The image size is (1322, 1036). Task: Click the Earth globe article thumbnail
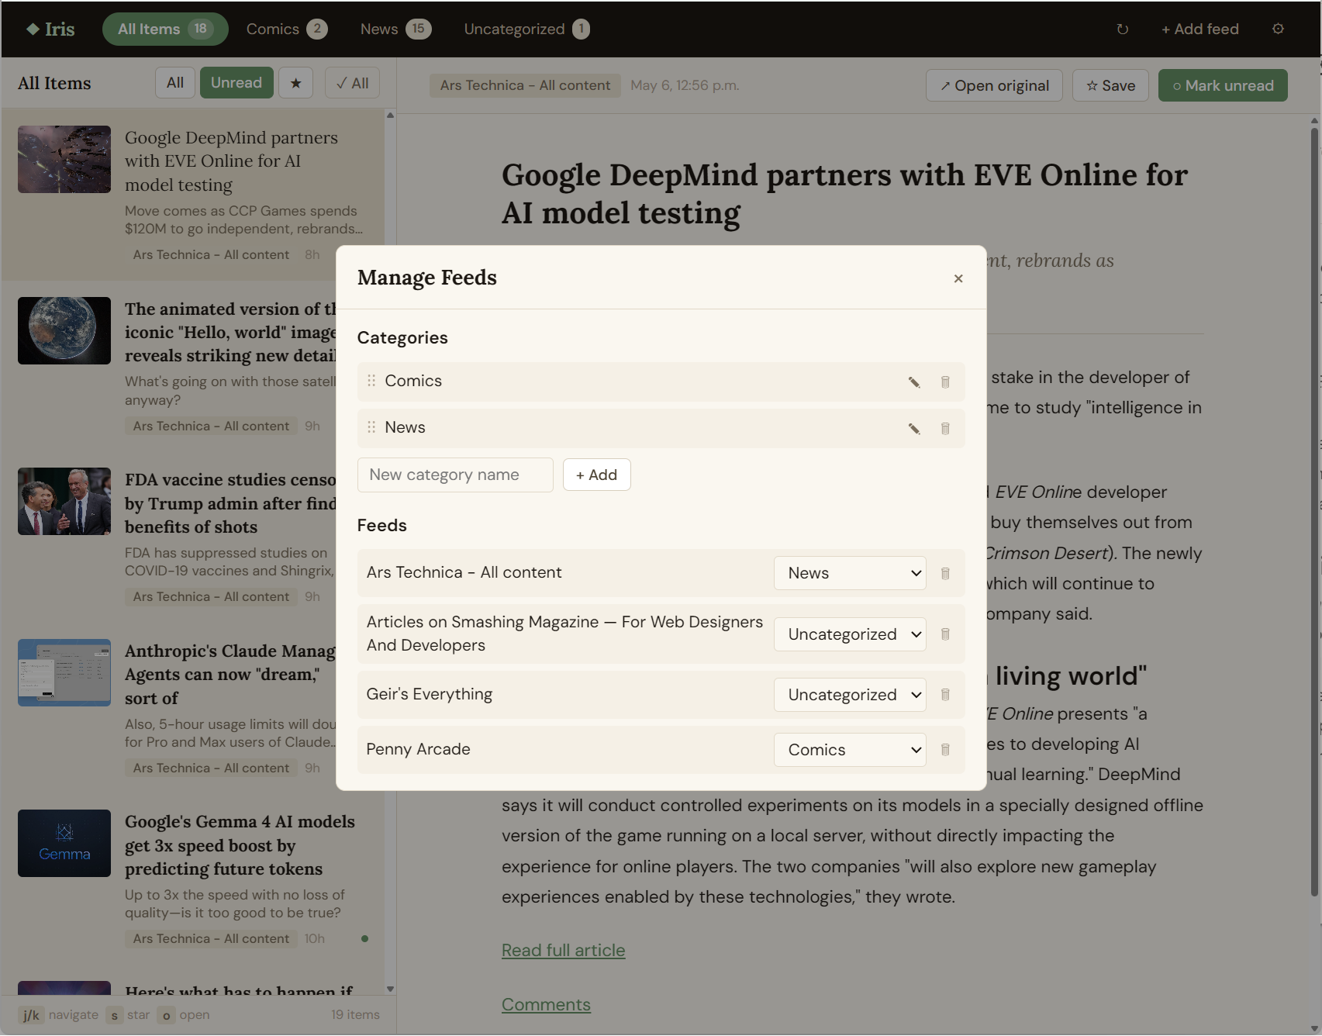click(x=64, y=330)
